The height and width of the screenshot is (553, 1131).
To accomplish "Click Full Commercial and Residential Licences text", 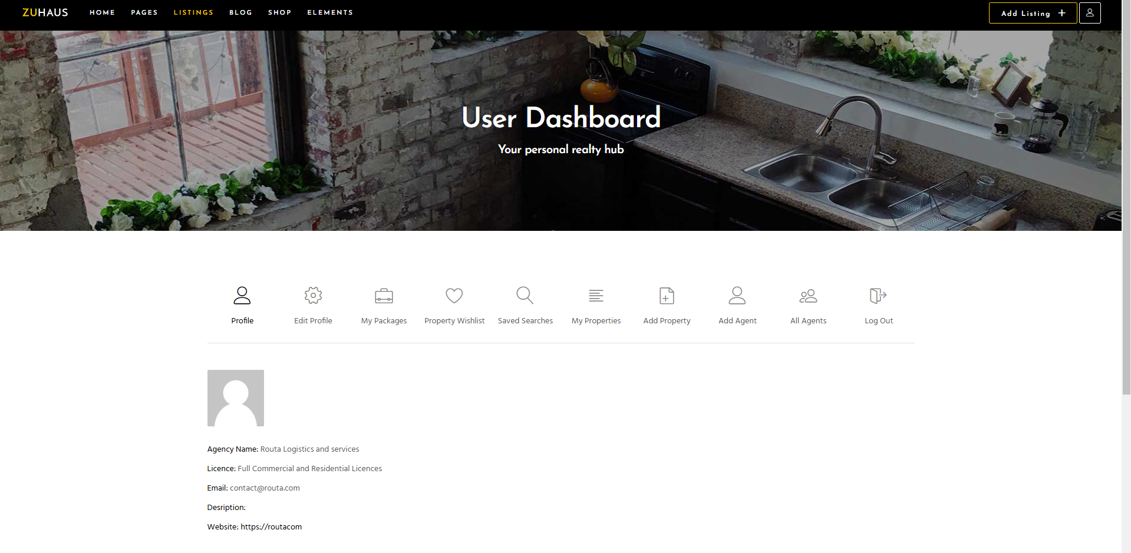I will 309,468.
